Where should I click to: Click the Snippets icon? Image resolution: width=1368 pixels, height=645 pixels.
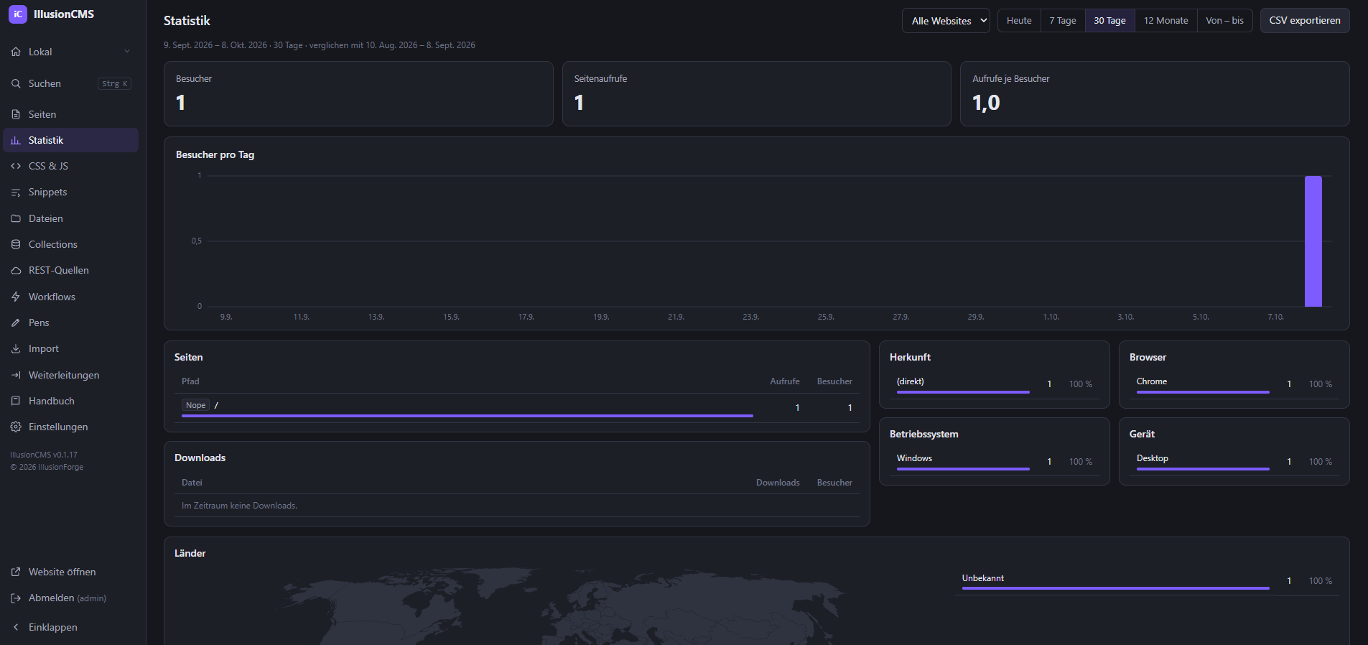pos(16,192)
